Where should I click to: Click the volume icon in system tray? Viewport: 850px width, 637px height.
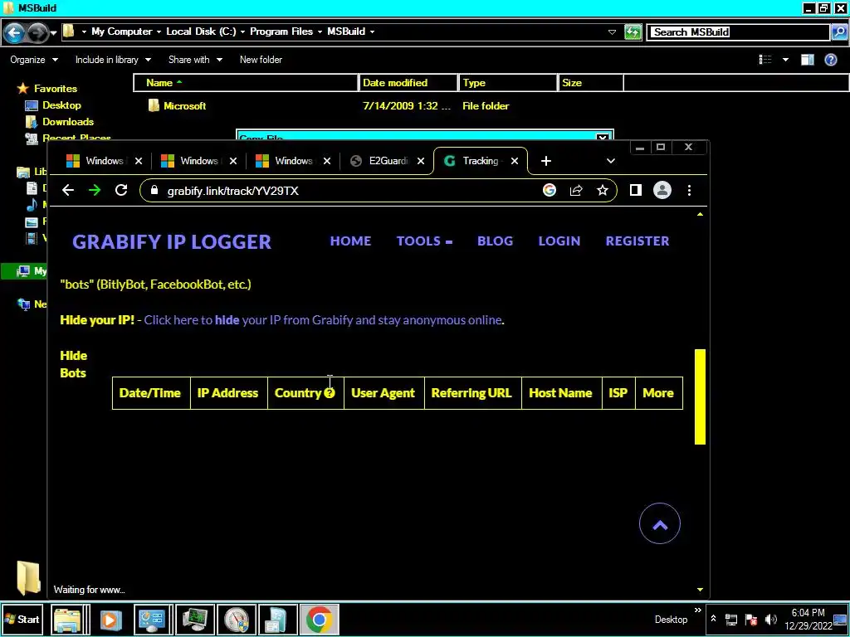pyautogui.click(x=770, y=619)
